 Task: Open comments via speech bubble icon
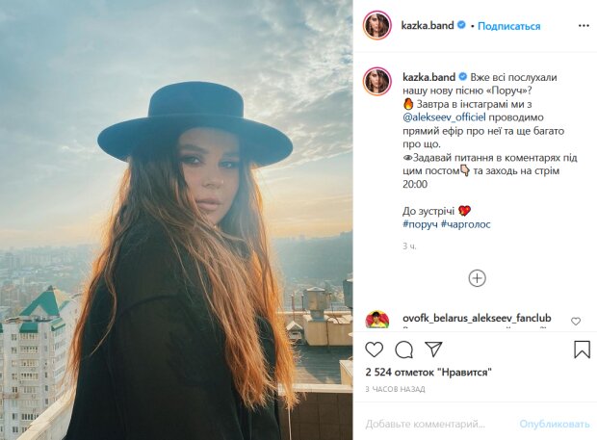tap(404, 349)
